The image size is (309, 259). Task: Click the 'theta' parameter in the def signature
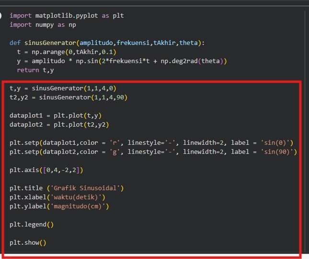click(188, 43)
